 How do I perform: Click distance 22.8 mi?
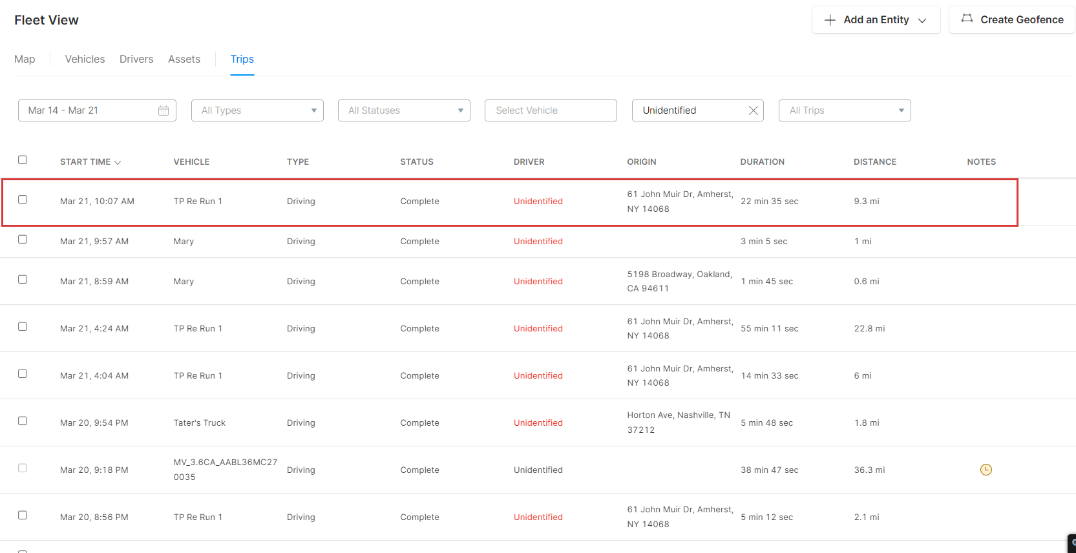coord(869,329)
